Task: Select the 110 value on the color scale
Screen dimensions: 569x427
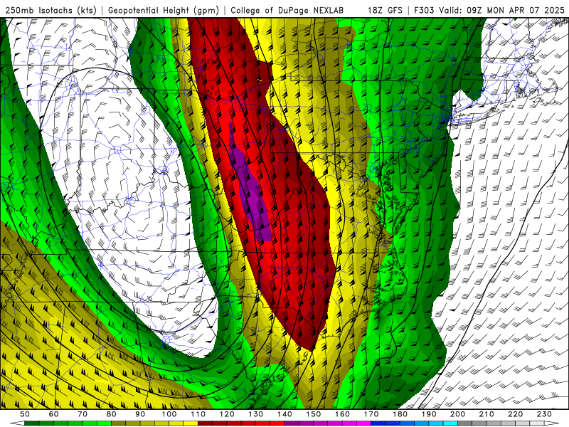Action: 198,414
